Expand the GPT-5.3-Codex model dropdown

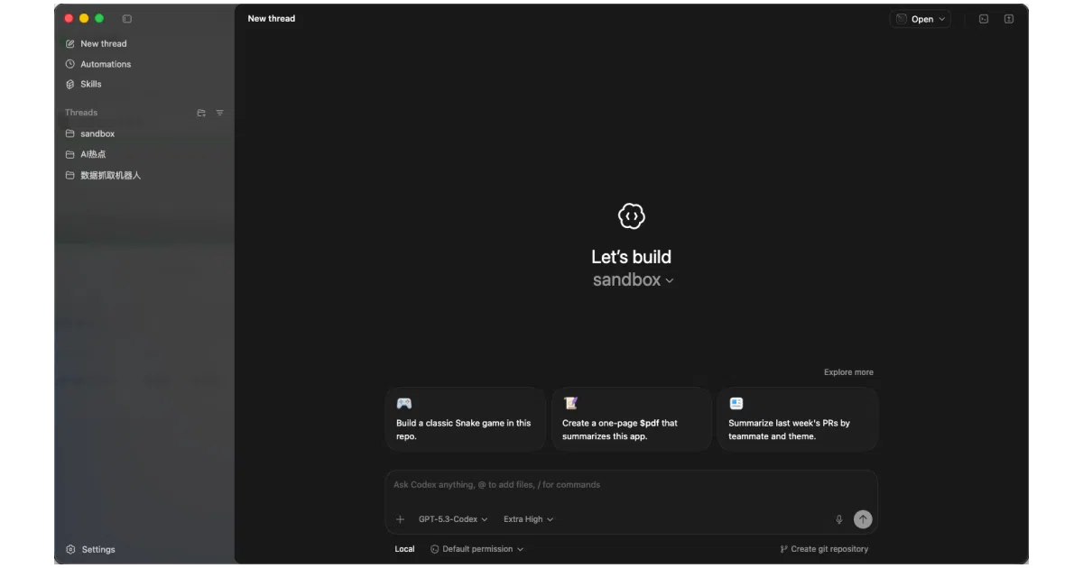coord(453,519)
